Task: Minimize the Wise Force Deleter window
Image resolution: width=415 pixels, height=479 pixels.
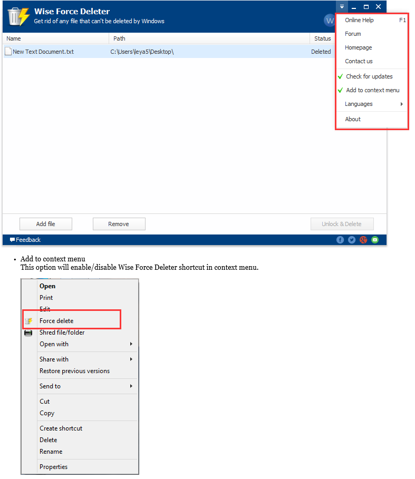Action: pyautogui.click(x=354, y=7)
